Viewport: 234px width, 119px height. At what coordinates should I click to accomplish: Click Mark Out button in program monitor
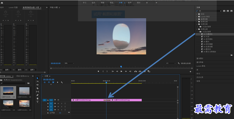pos(107,71)
